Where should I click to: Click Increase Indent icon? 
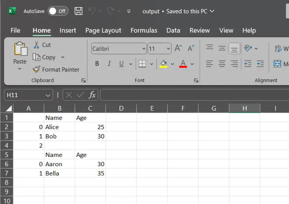point(260,64)
